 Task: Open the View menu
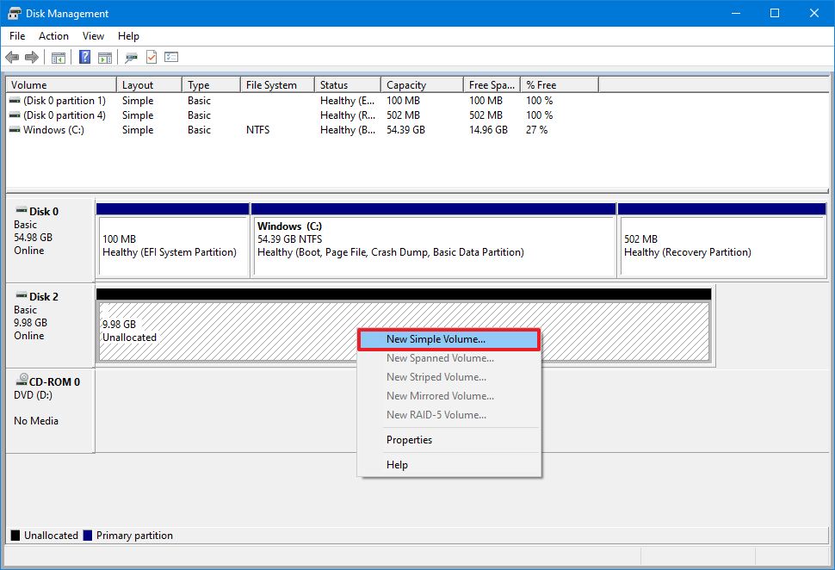[93, 36]
